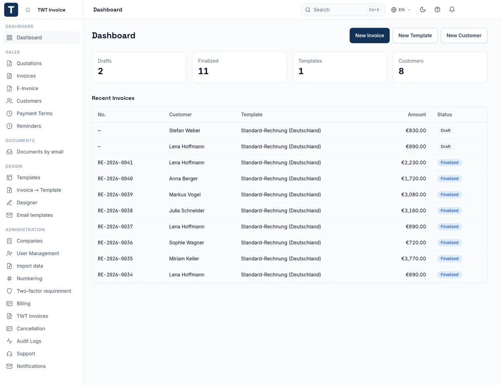Screen dimensions: 501x385
Task: Open the Finalized stat card
Action: coord(239,67)
